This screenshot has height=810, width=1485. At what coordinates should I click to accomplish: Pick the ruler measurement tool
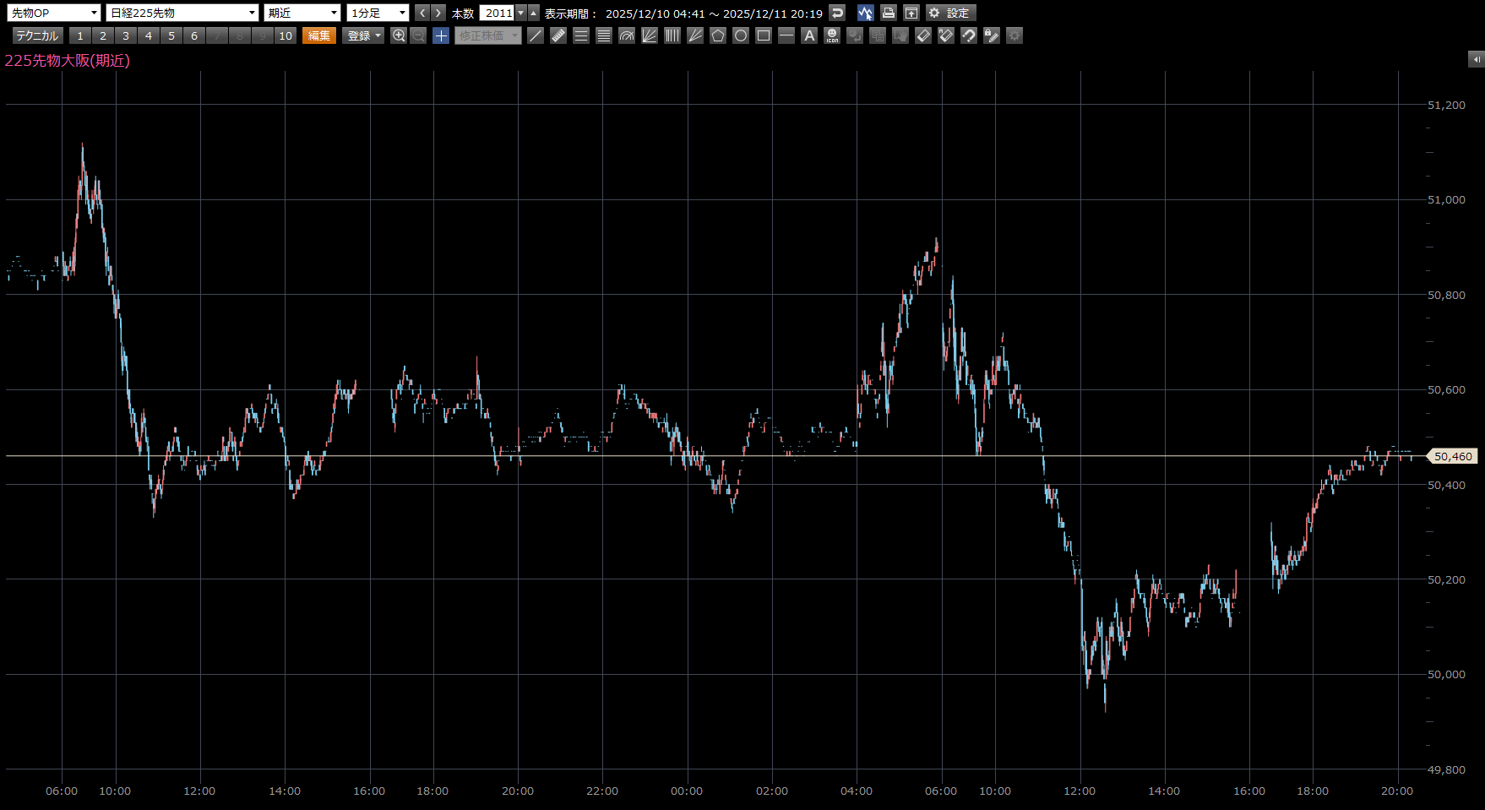[558, 35]
